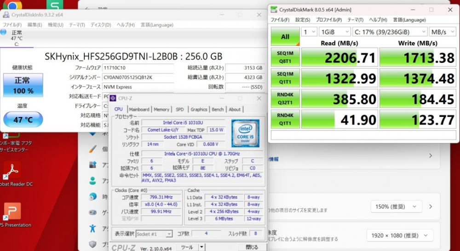Click the Intel Core i5 logo in CPU-Z
460x251 pixels.
pyautogui.click(x=245, y=133)
